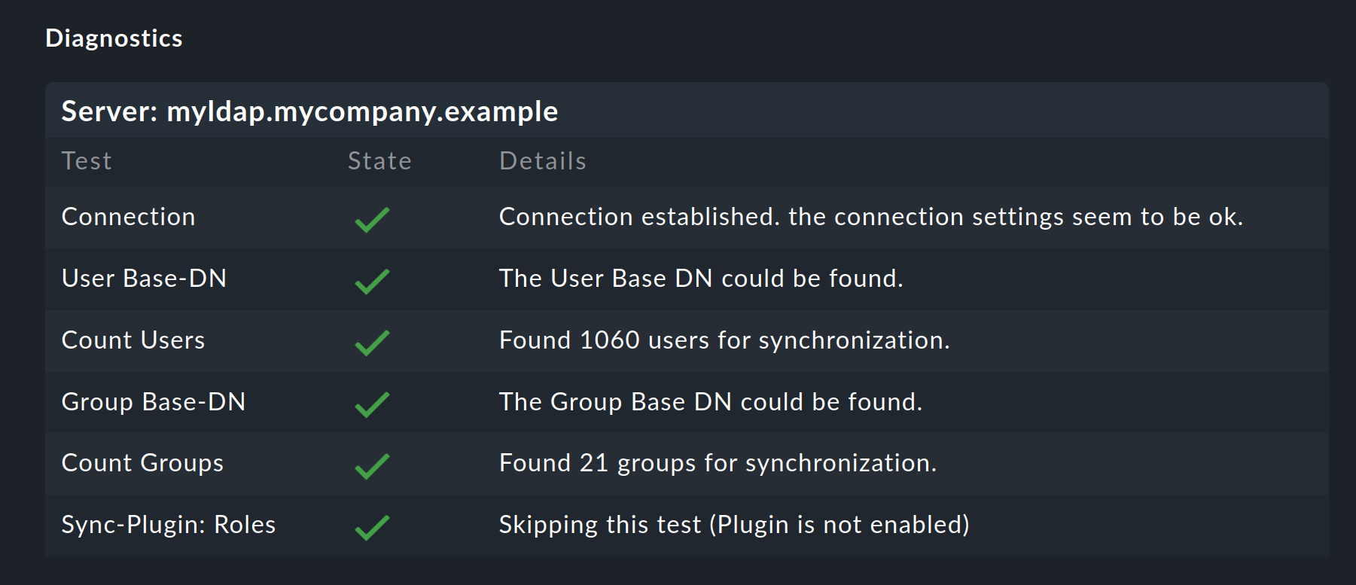
Task: Select the State column header
Action: coord(379,160)
